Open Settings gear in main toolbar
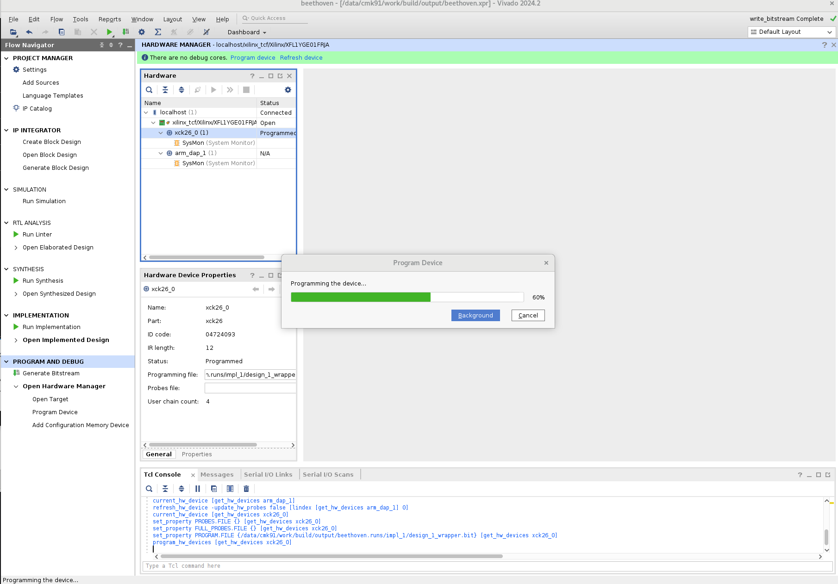 (x=142, y=32)
